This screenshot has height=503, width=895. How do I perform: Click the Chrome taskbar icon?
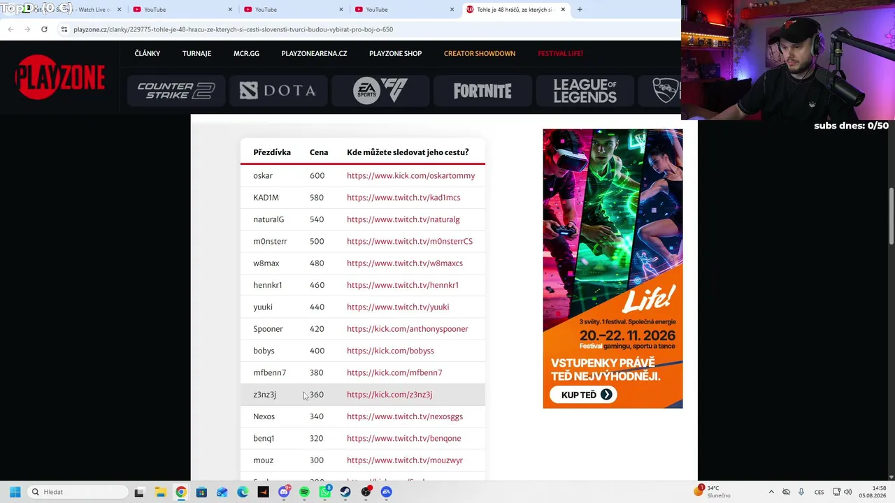coord(181,492)
